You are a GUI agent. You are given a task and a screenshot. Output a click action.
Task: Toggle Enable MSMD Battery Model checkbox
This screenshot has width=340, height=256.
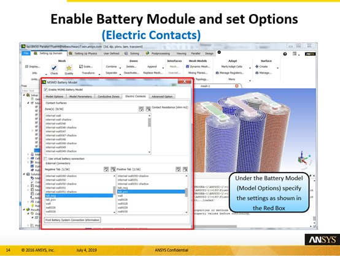pos(45,89)
